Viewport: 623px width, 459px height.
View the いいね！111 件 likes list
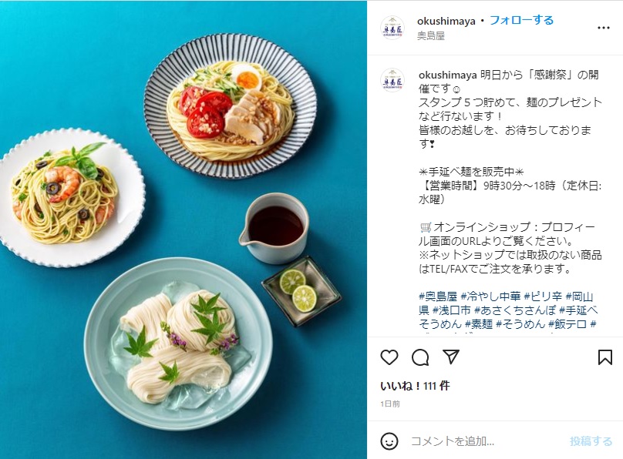pyautogui.click(x=415, y=386)
